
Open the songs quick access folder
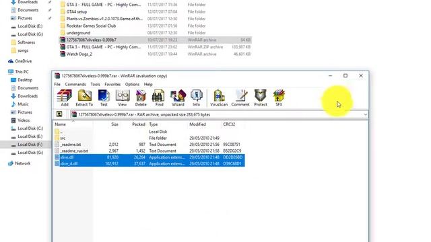(23, 50)
